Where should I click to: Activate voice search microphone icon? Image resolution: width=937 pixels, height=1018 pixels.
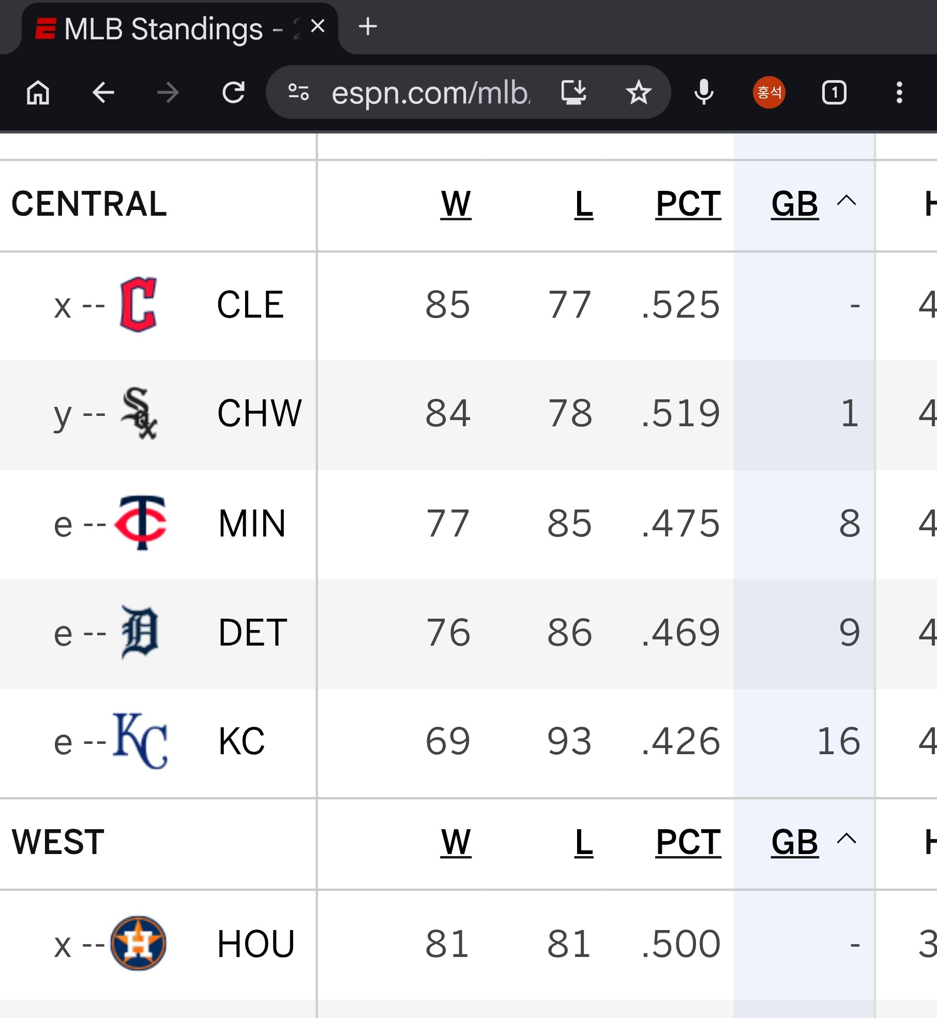(x=704, y=93)
